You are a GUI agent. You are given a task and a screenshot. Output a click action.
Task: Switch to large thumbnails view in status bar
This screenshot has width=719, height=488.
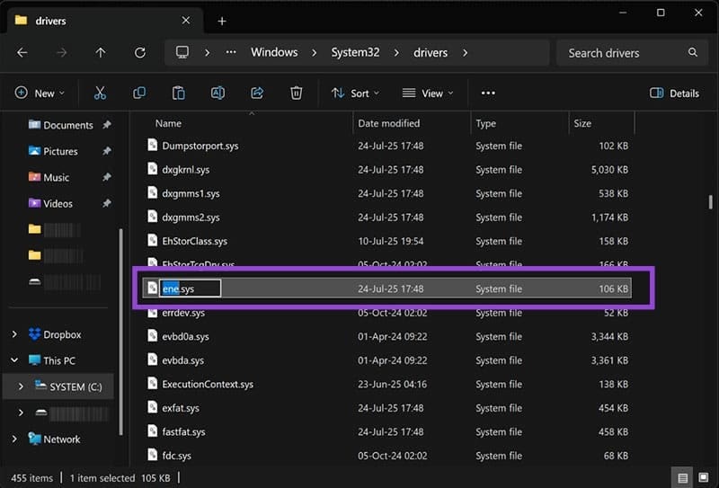point(703,478)
